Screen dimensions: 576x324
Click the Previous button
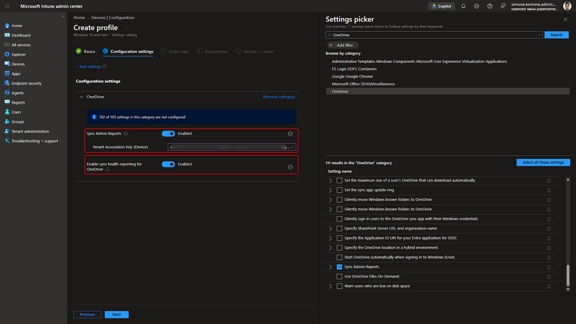coord(87,314)
